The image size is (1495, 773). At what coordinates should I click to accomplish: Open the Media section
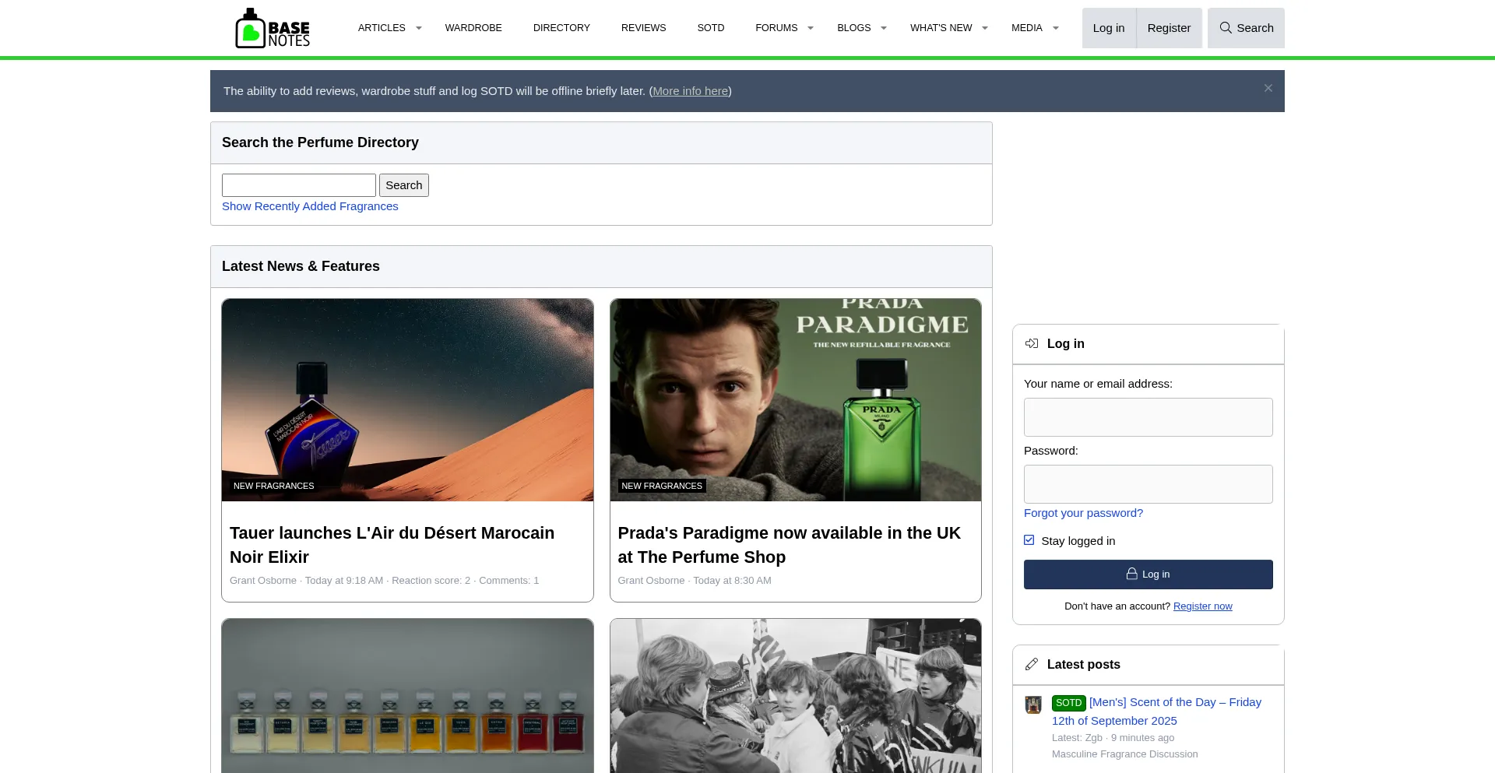[x=1026, y=28]
